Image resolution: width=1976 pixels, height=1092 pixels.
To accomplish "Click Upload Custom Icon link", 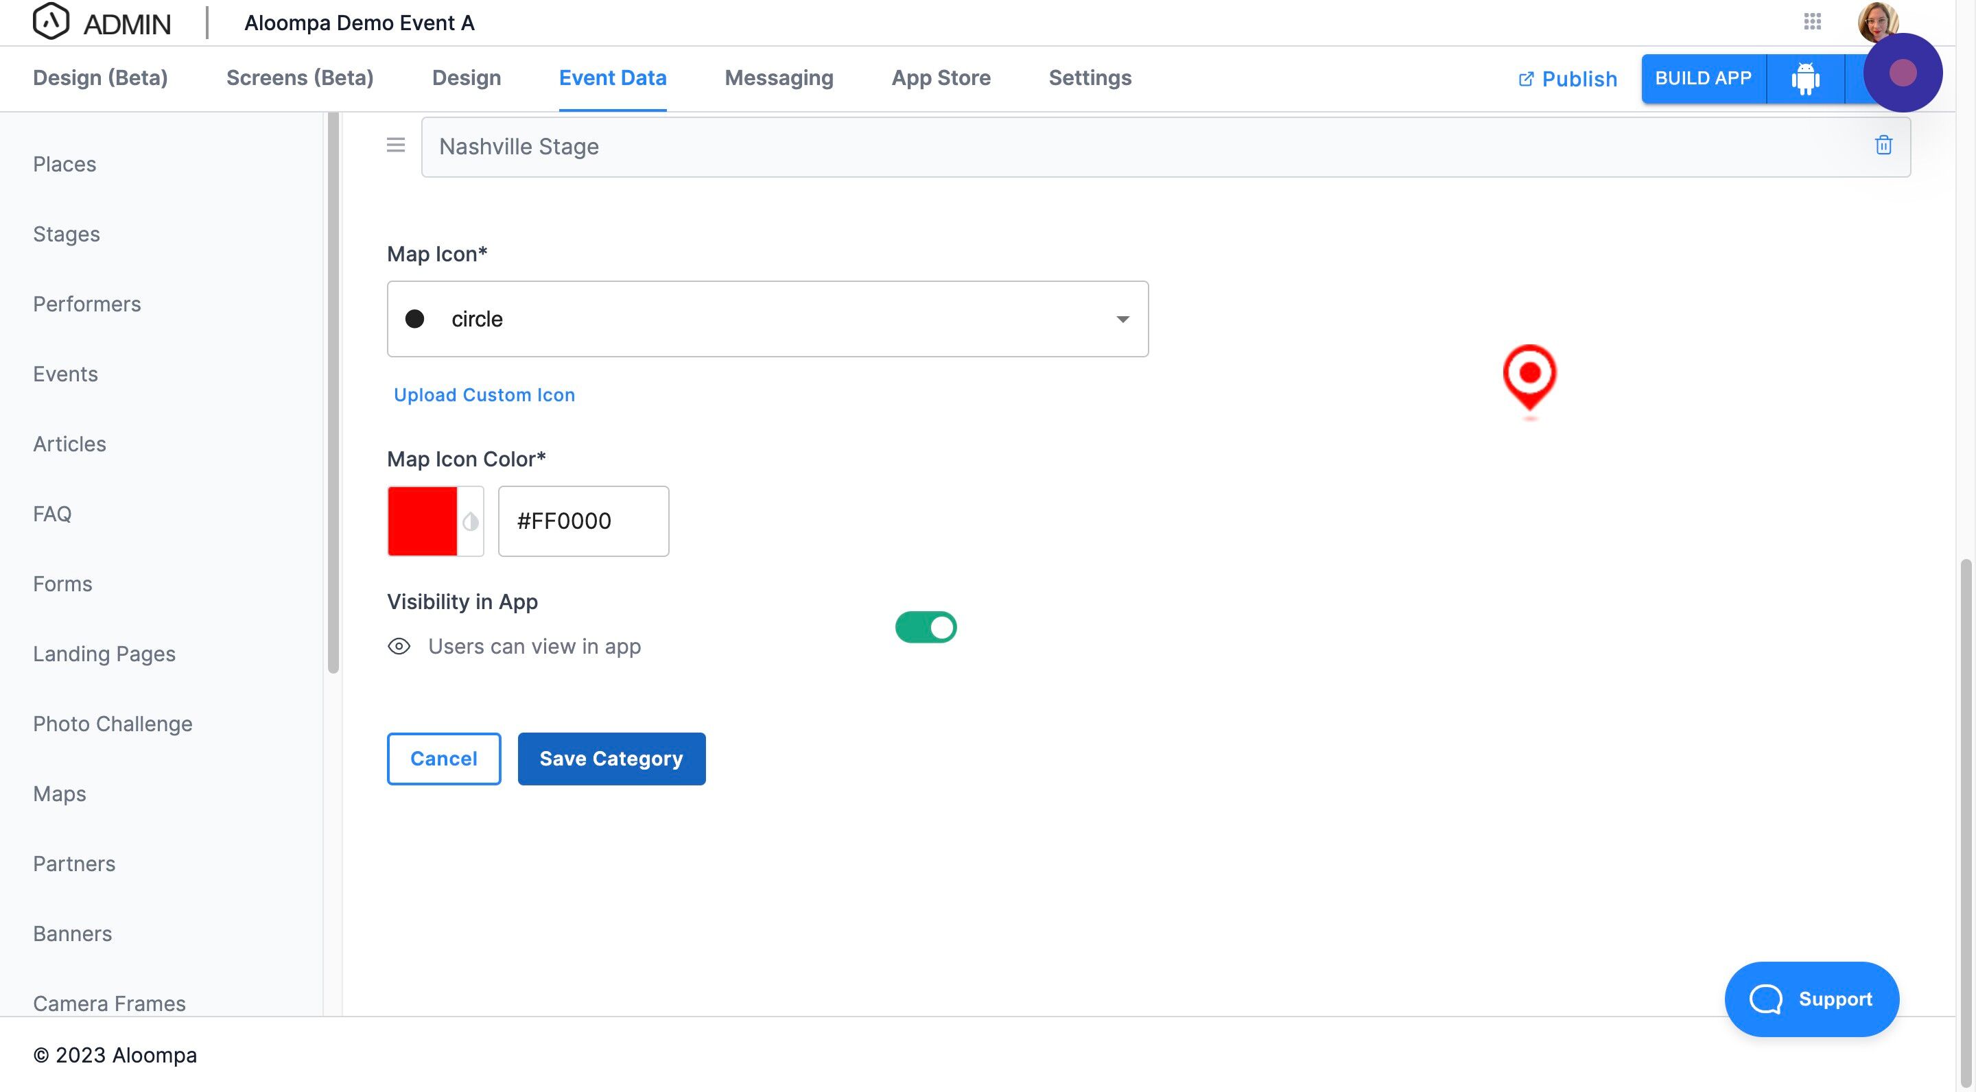I will (x=484, y=395).
